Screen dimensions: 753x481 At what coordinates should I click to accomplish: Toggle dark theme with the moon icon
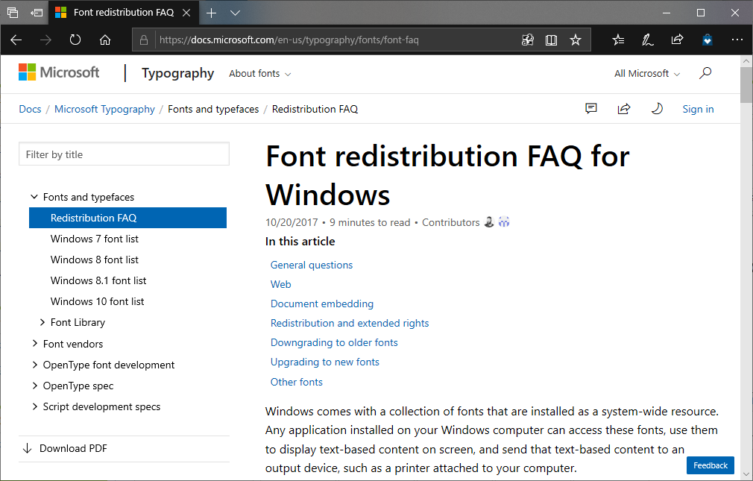(657, 109)
